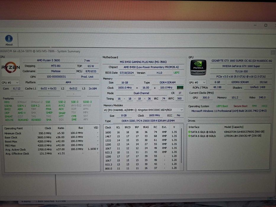Screen dimensions: 276x207
Task: Click the first SATA drive status icon
Action: (189, 132)
